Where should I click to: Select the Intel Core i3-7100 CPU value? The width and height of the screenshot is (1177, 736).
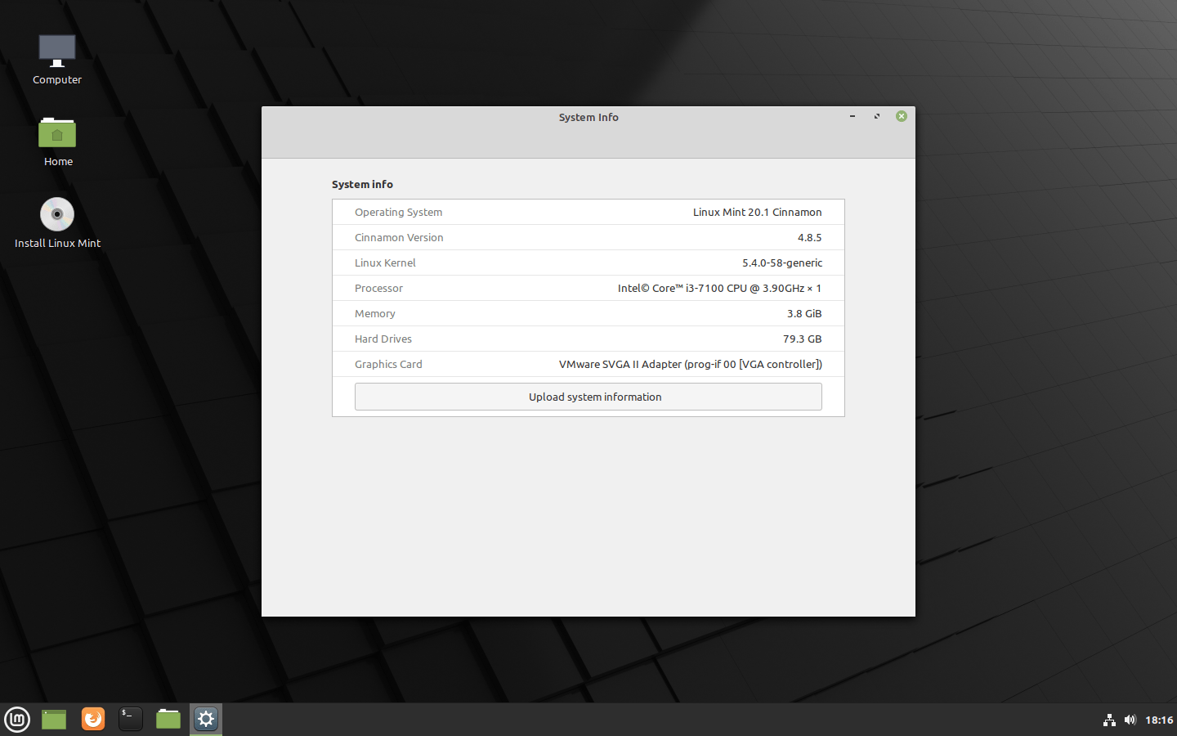coord(719,288)
